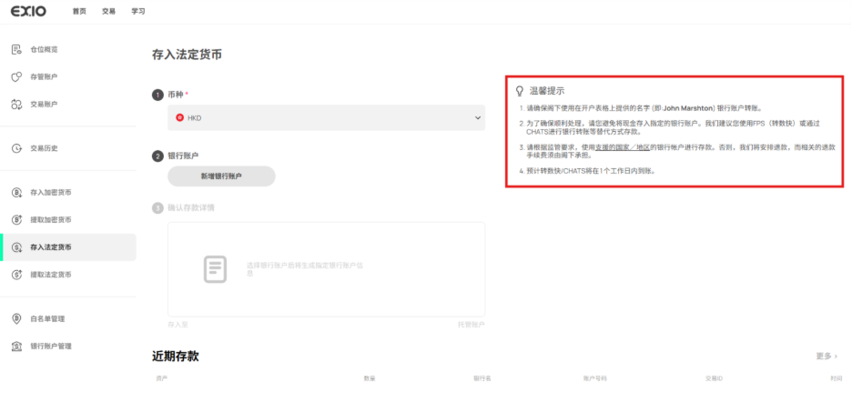Open 存入加密货币 icon in sidebar
Image resolution: width=852 pixels, height=402 pixels.
(x=17, y=192)
